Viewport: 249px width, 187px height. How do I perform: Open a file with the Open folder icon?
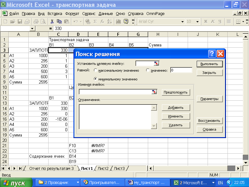12,21
